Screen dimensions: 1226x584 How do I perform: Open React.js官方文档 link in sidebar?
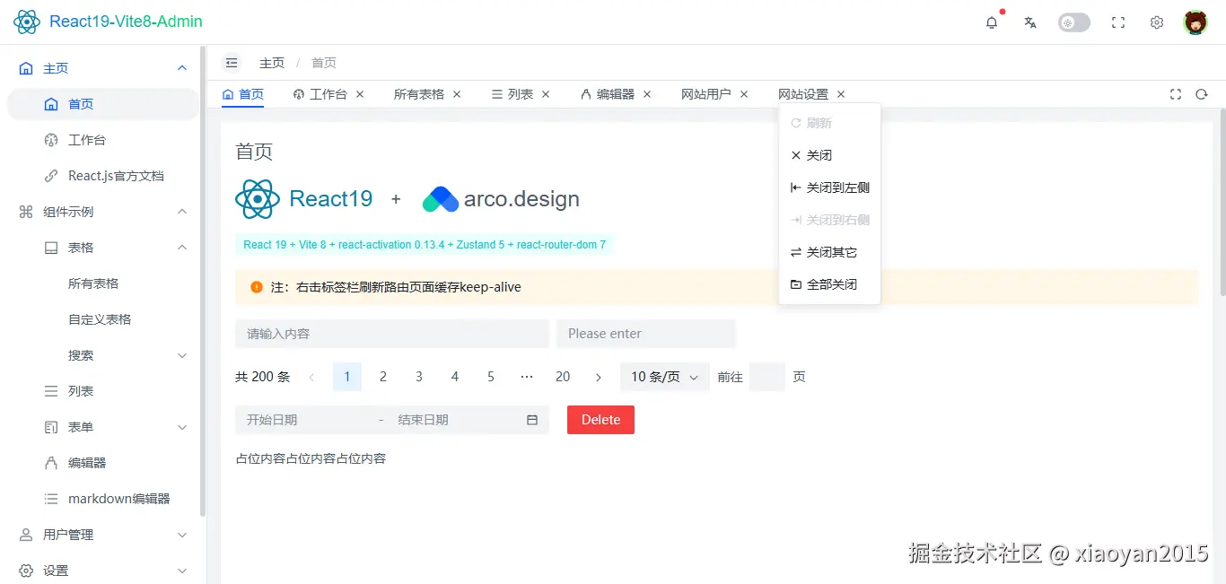point(103,176)
